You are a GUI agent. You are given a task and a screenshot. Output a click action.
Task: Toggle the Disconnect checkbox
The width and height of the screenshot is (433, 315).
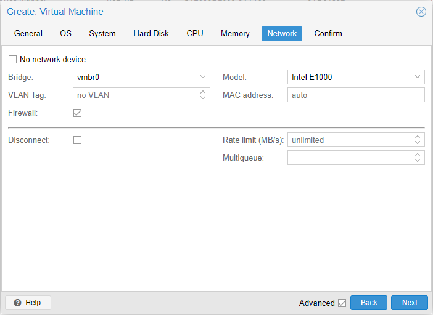pos(77,140)
